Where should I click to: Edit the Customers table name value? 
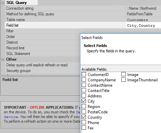143,20
